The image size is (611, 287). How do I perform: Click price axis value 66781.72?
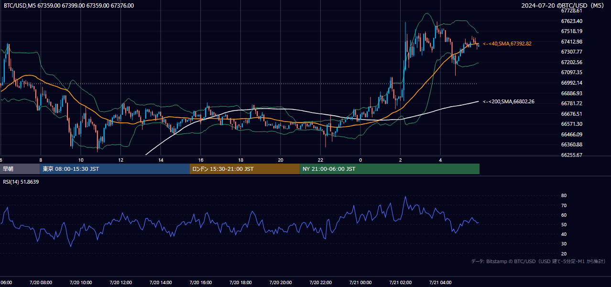pyautogui.click(x=572, y=103)
